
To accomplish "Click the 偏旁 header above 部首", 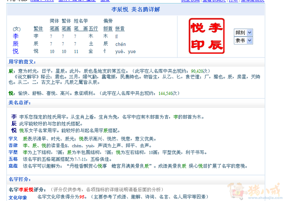I will tap(108, 21).
